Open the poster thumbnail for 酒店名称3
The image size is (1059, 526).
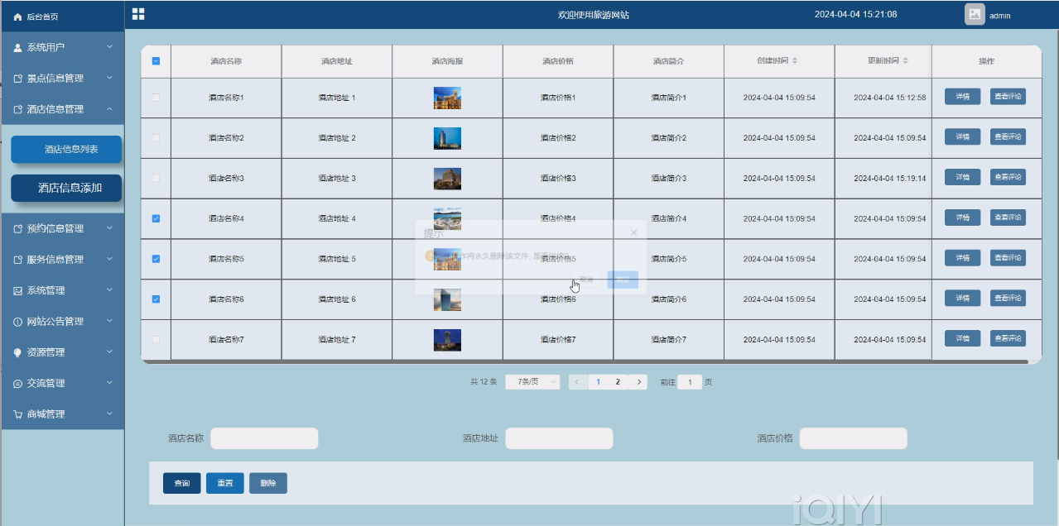click(447, 179)
